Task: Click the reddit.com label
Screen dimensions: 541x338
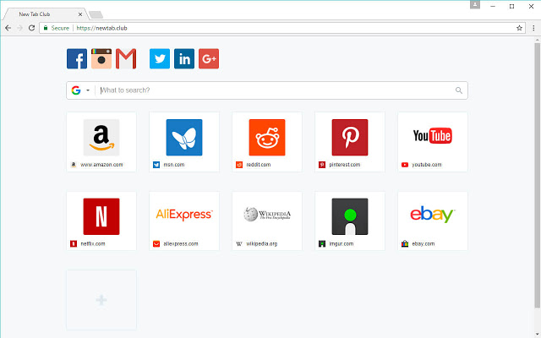Action: [x=259, y=165]
